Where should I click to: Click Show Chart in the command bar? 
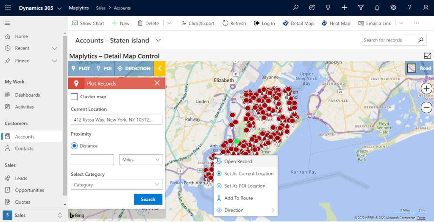[88, 23]
